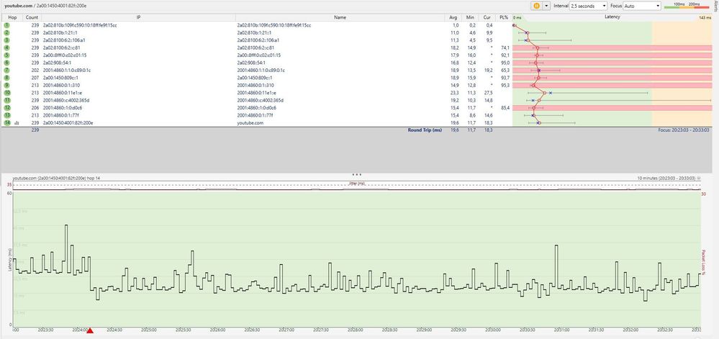Viewport: 719px width, 339px height.
Task: Click the three-dot panel splitter handle
Action: (357, 174)
